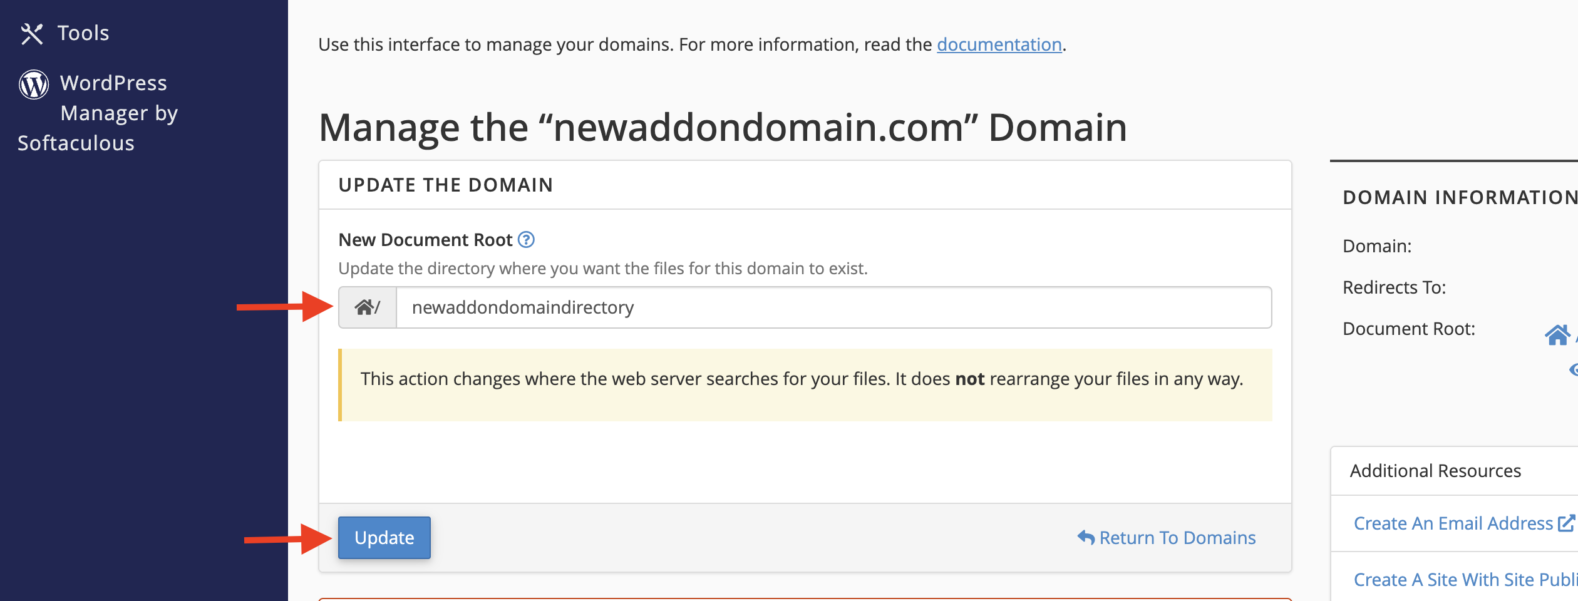Screen dimensions: 1578x601
Task: Follow the documentation link
Action: point(999,44)
